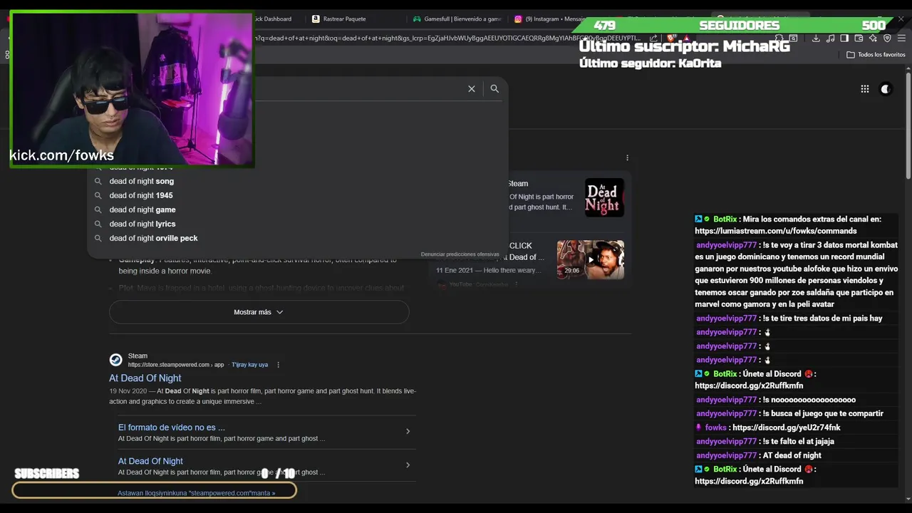Play the 29:06 YouTube video thumbnail
This screenshot has width=912, height=513.
pyautogui.click(x=590, y=259)
